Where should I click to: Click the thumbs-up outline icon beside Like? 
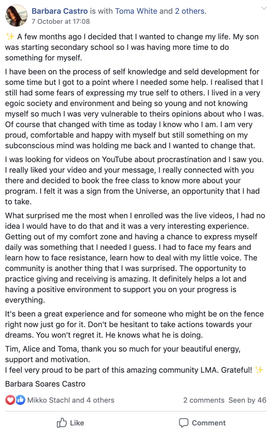coord(62,423)
